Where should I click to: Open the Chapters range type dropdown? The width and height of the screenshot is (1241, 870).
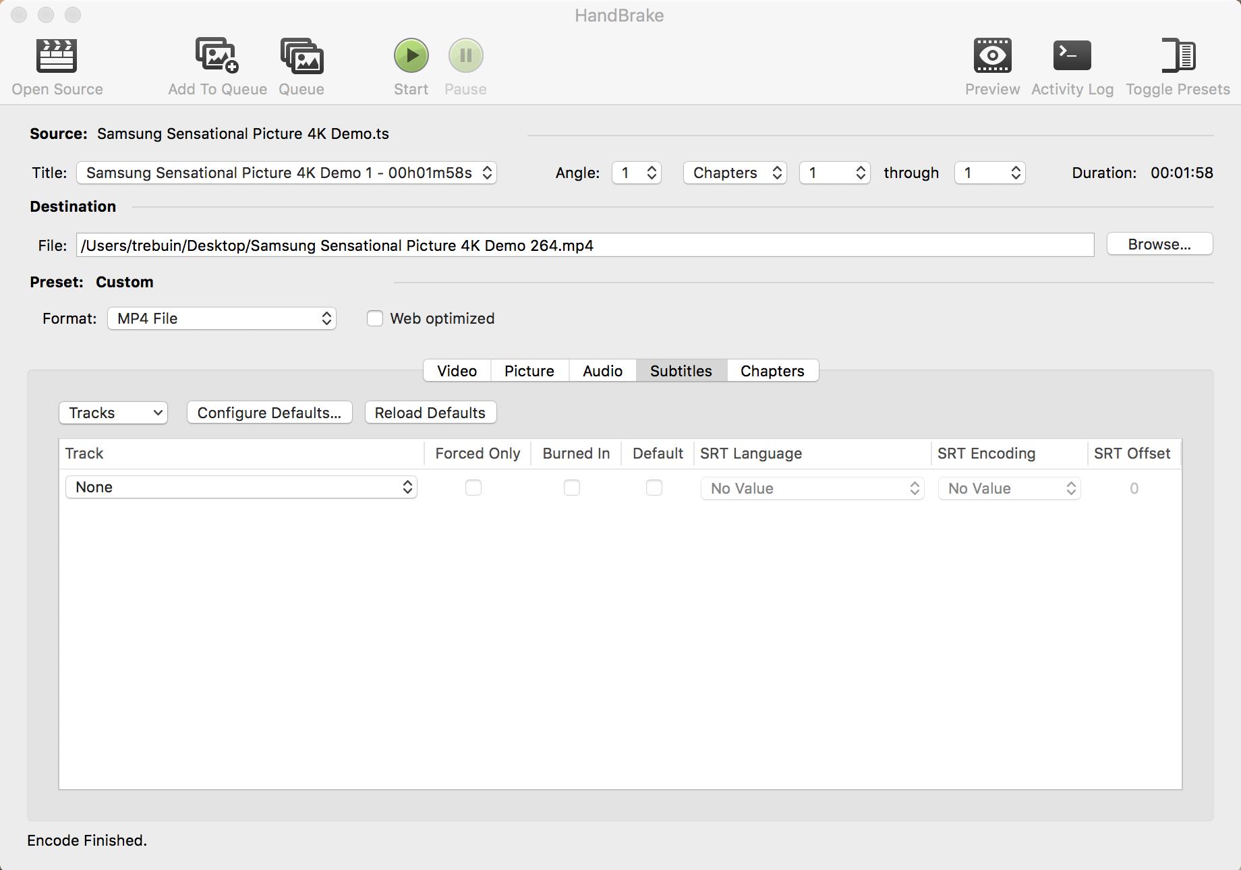coord(735,173)
